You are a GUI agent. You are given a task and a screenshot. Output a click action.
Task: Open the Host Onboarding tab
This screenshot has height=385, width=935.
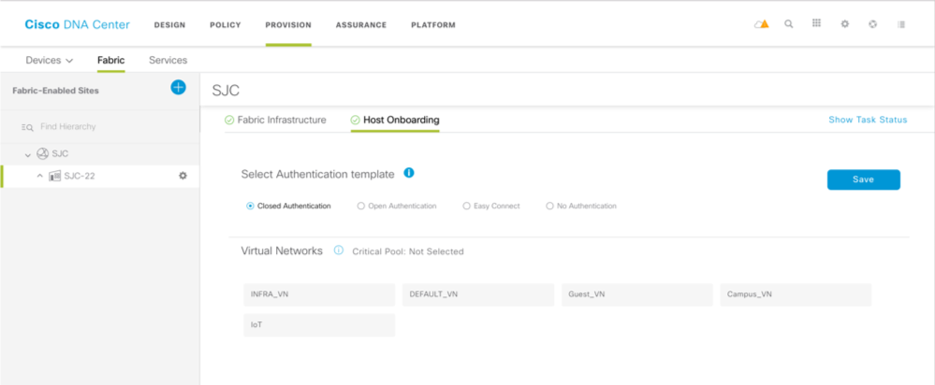tap(395, 120)
